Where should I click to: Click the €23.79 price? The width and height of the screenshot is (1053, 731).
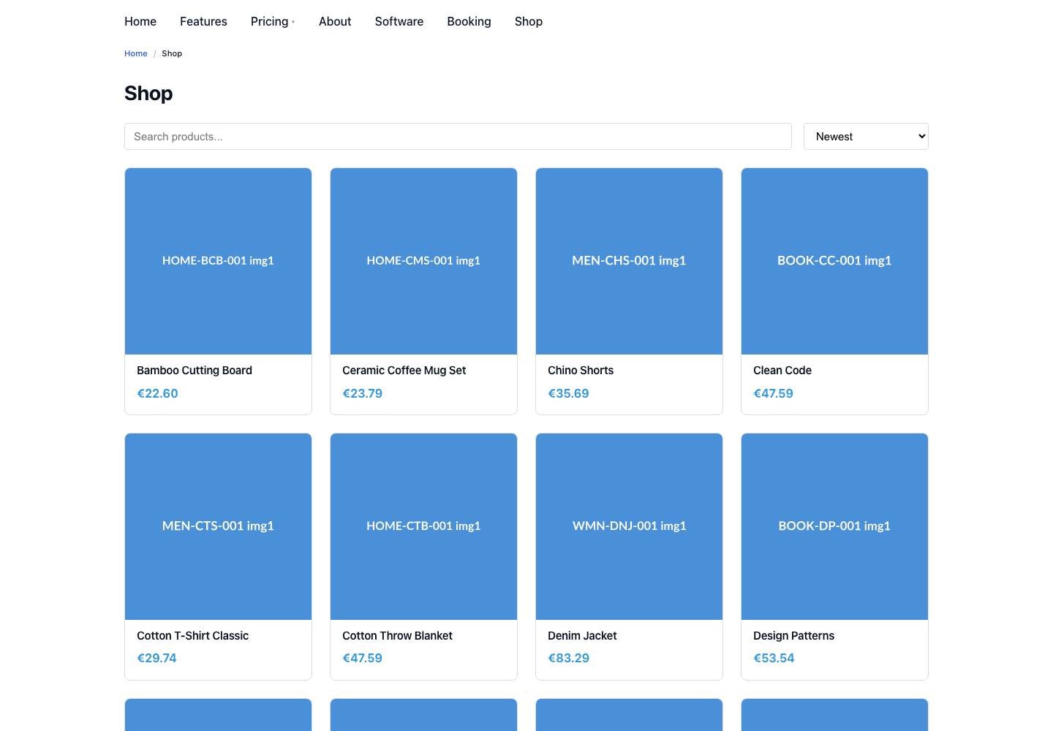363,393
